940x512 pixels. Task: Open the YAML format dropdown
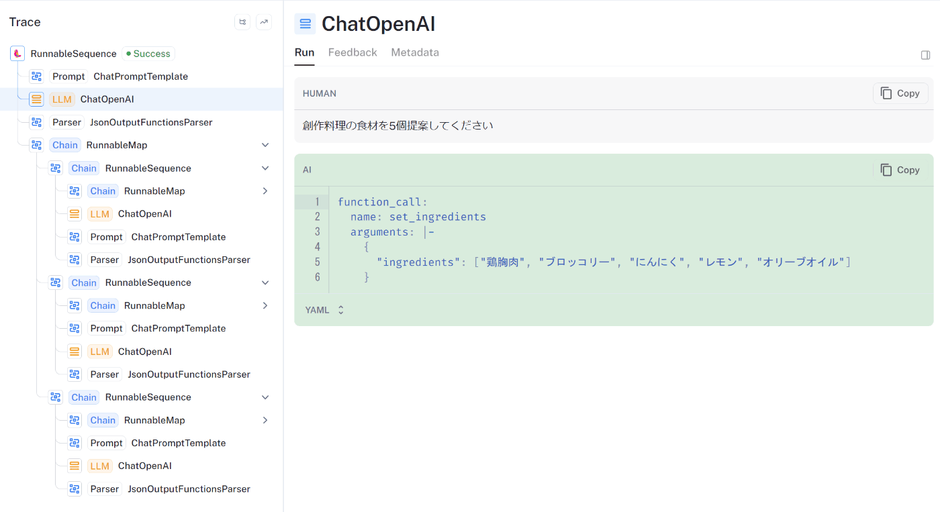coord(324,310)
